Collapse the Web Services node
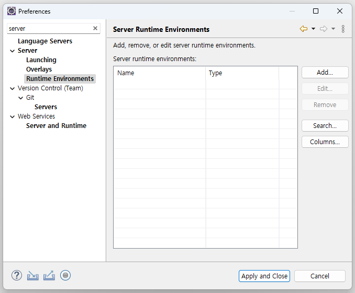 [13, 116]
